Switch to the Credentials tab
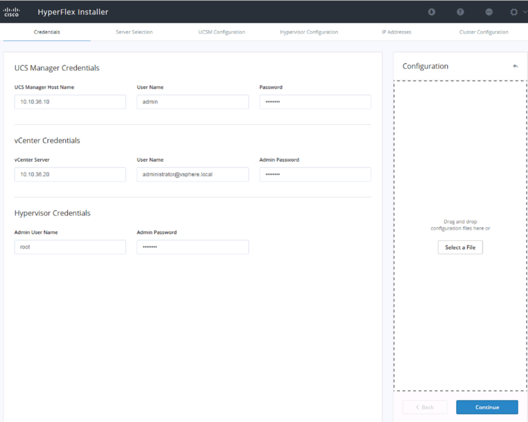The image size is (528, 422). (x=47, y=32)
